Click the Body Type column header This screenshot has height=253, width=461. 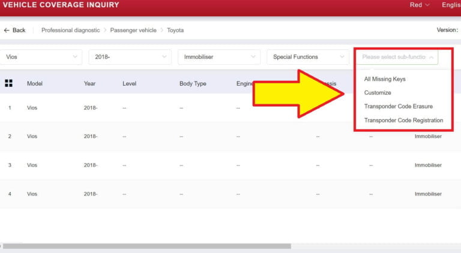pyautogui.click(x=193, y=84)
